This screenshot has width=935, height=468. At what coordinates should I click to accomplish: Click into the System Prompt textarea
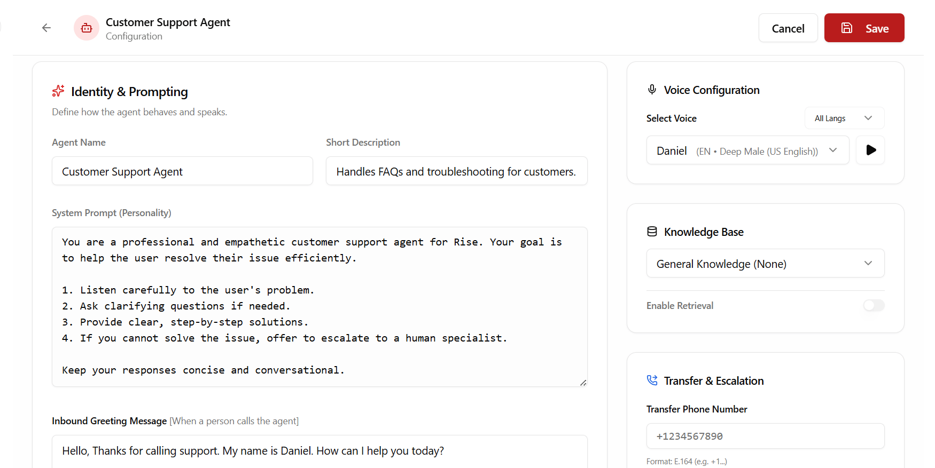[x=320, y=307]
